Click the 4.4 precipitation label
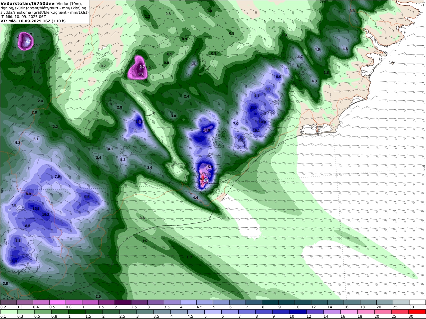 pos(195,197)
